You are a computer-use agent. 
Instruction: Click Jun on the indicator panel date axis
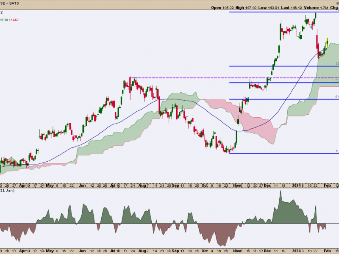click(x=82, y=251)
